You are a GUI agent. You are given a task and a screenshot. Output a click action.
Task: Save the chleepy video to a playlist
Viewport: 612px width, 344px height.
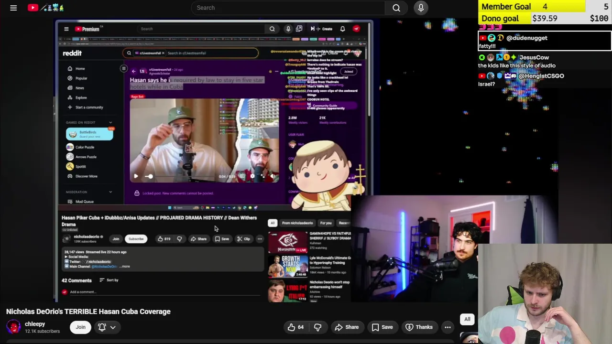pos(382,327)
